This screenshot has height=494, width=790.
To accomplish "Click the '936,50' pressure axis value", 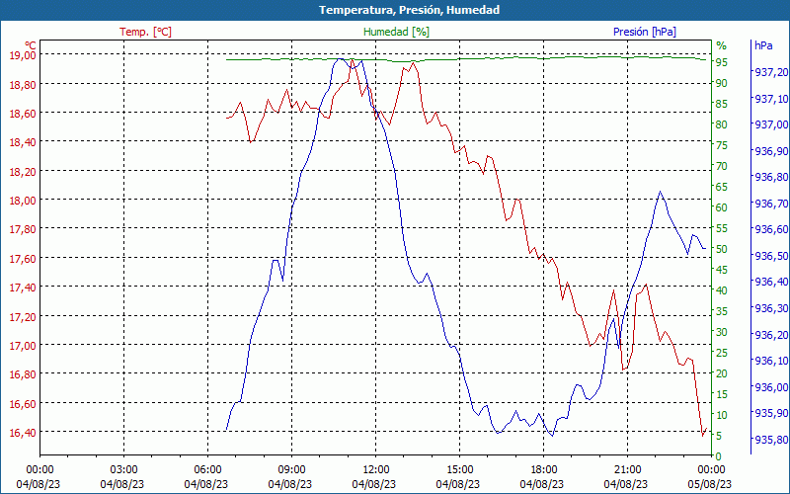I will (x=771, y=256).
